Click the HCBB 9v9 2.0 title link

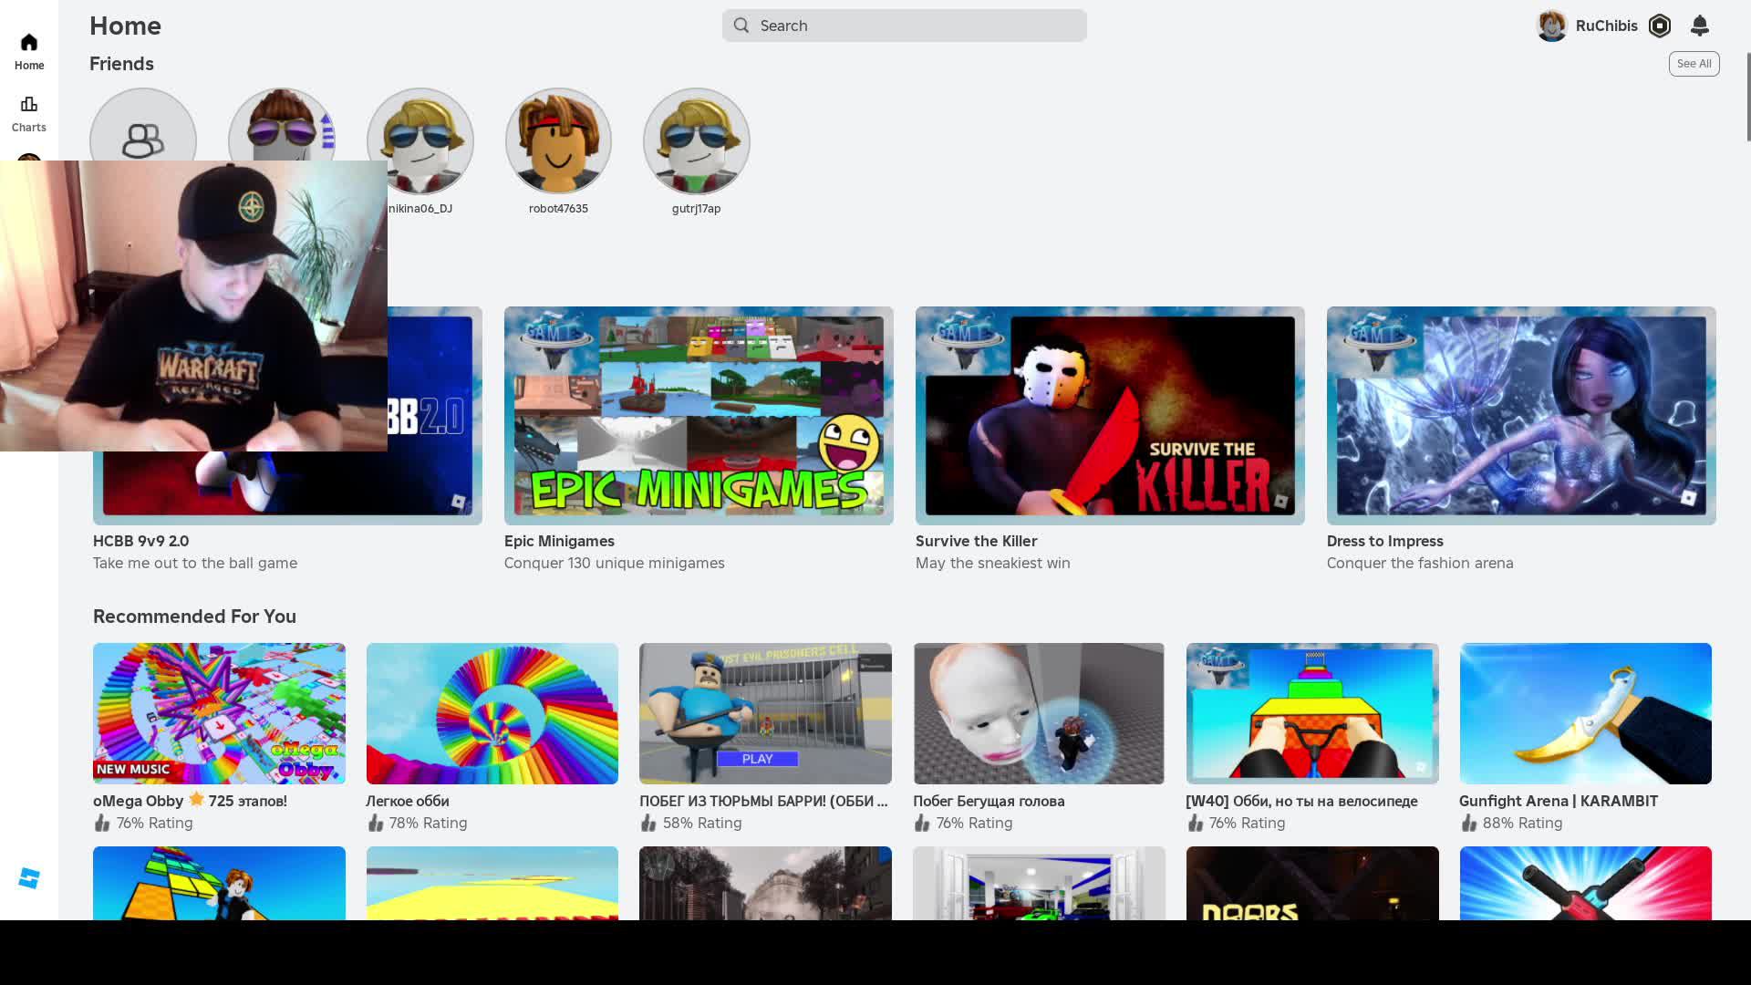[x=141, y=541]
